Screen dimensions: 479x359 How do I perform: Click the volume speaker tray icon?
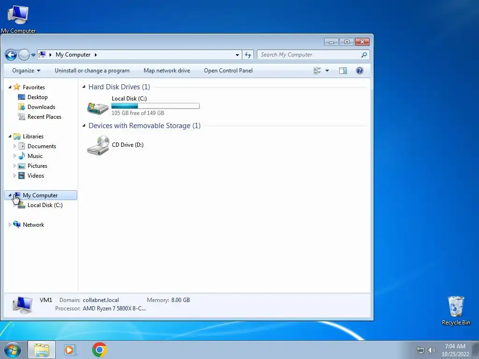432,350
